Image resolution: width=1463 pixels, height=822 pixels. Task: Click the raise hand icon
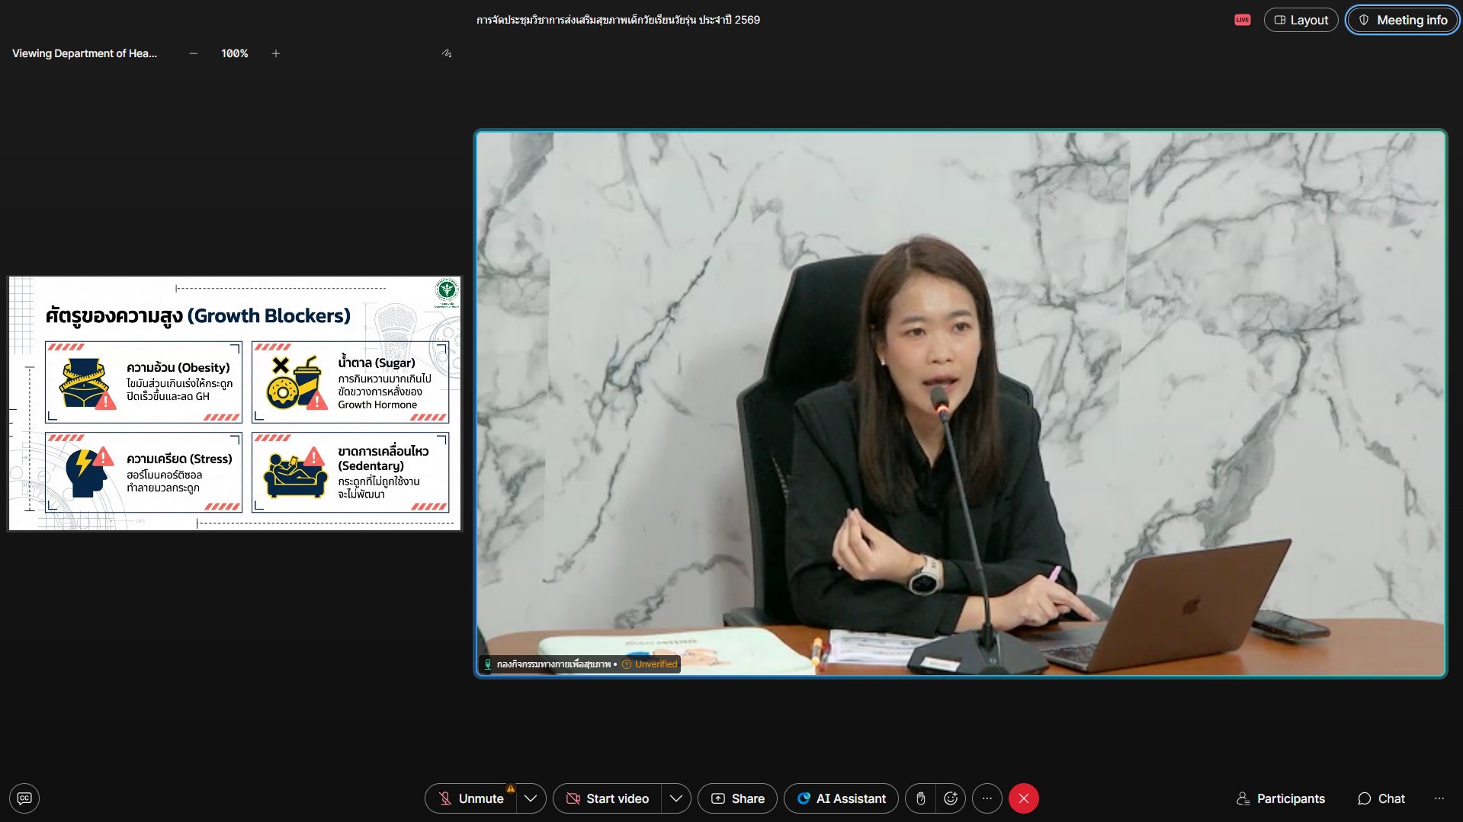pos(920,798)
